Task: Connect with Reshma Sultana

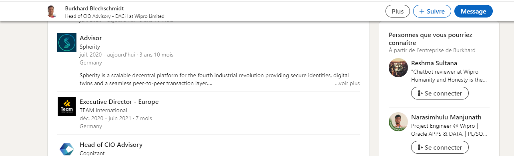Action: (x=440, y=93)
